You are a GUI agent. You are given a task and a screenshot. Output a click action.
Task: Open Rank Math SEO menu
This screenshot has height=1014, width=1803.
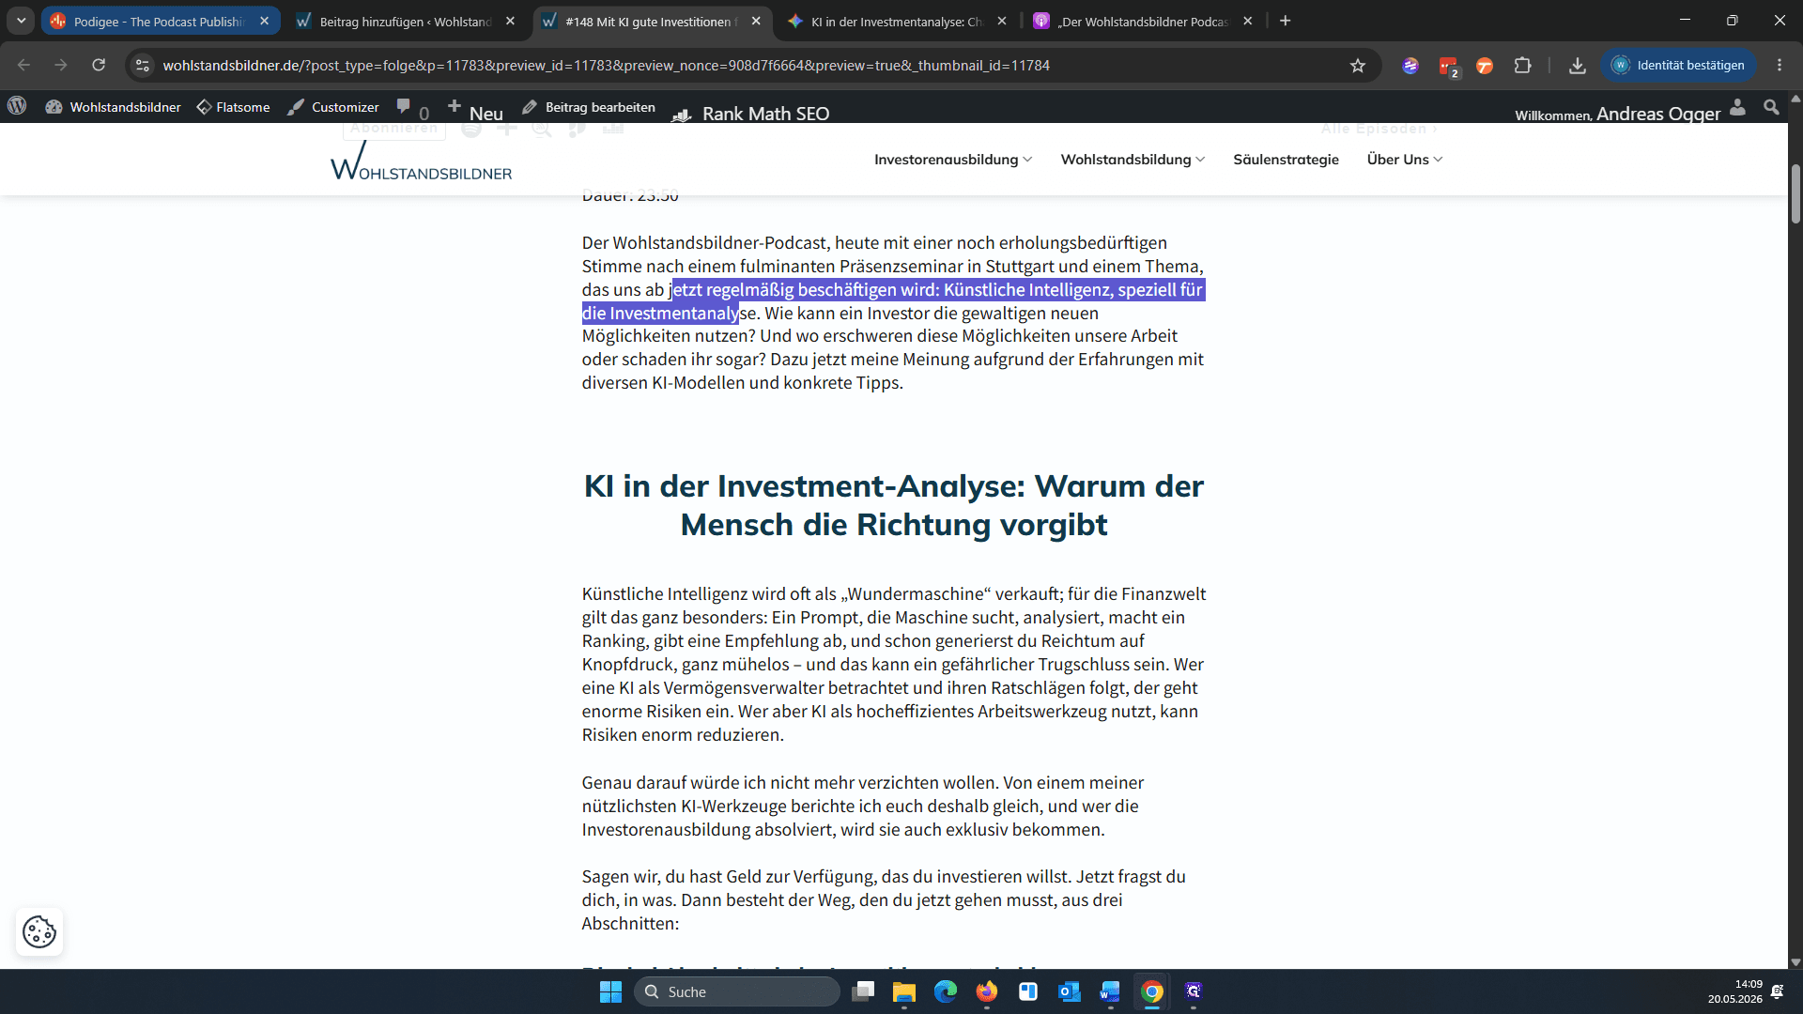pyautogui.click(x=751, y=113)
